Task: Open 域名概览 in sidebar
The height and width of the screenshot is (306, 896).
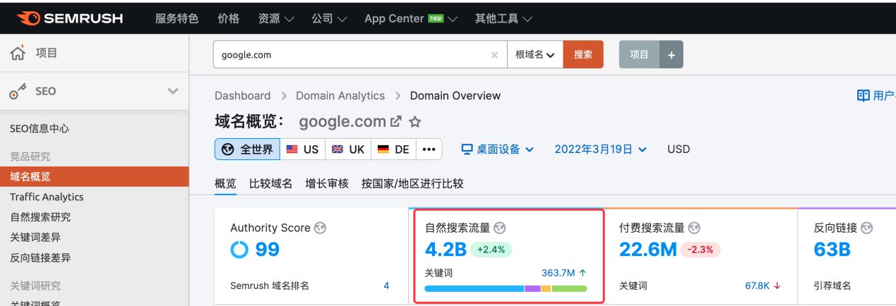Action: (95, 176)
